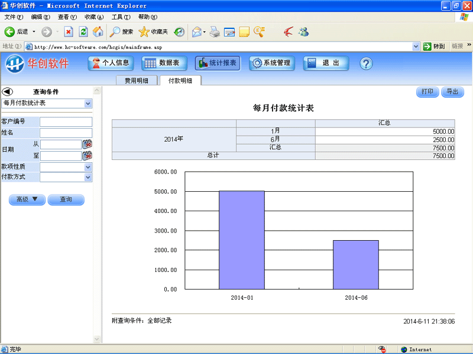The width and height of the screenshot is (473, 354).
Task: Open the 工具 (Tools) menu
Action: point(121,17)
